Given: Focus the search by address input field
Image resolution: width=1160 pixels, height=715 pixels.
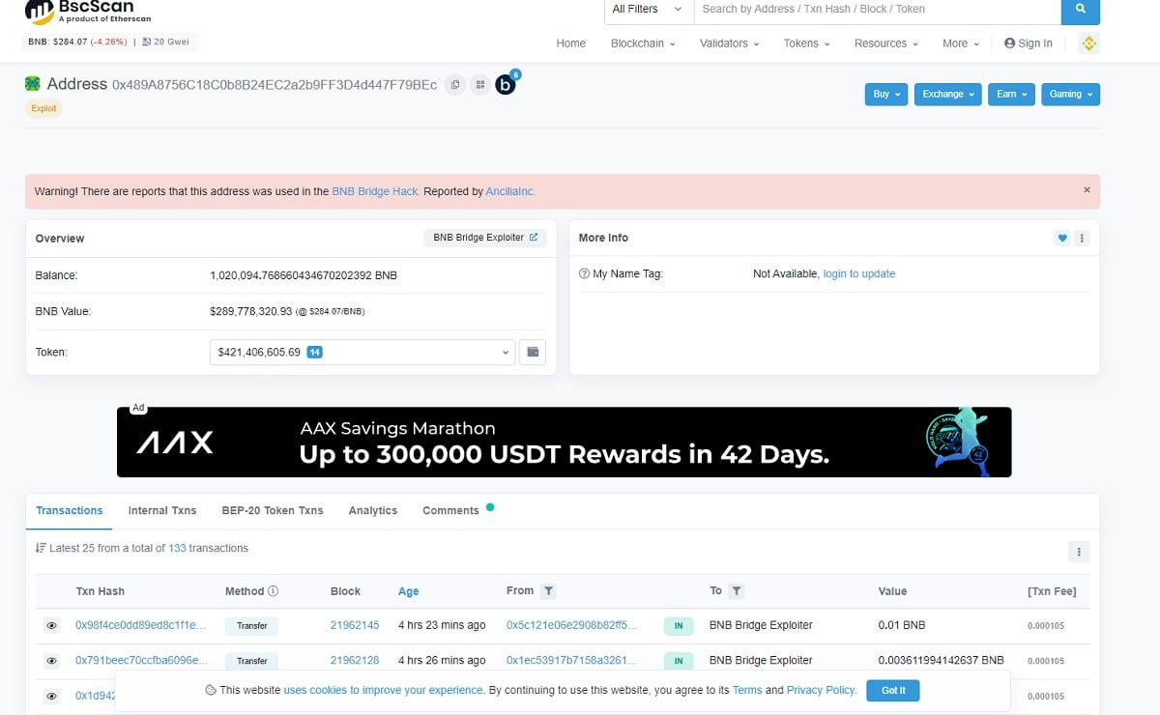Looking at the screenshot, I should 877,10.
